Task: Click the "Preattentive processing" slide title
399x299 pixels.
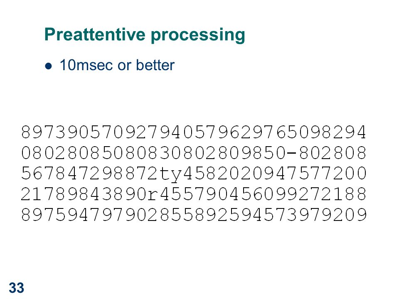Action: pos(145,35)
